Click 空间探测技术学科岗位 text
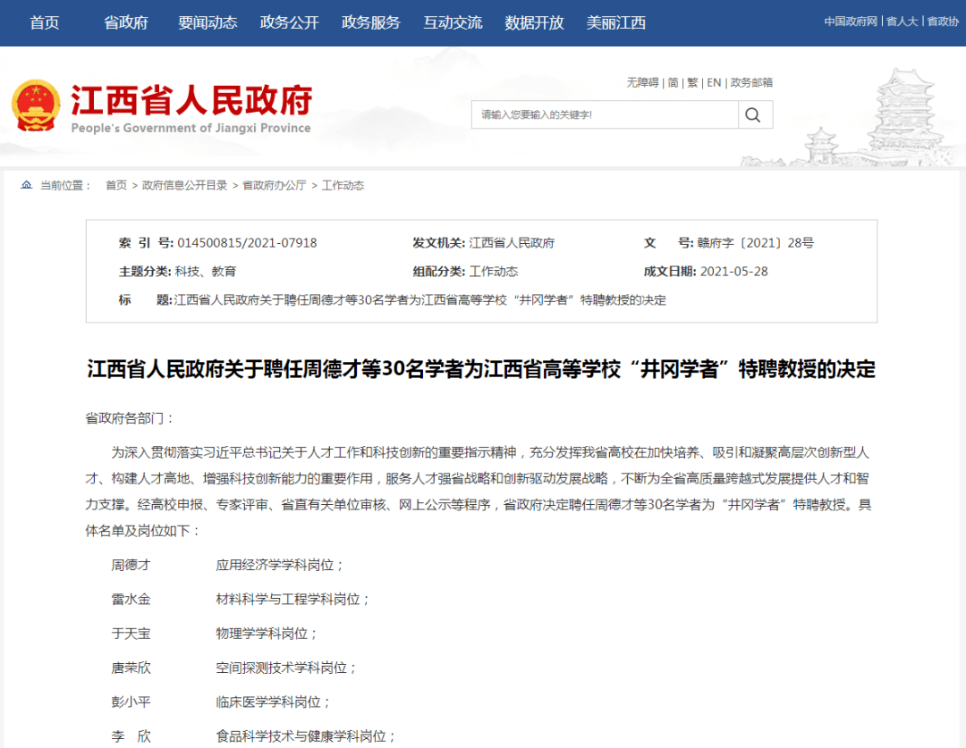This screenshot has height=748, width=966. click(x=282, y=668)
